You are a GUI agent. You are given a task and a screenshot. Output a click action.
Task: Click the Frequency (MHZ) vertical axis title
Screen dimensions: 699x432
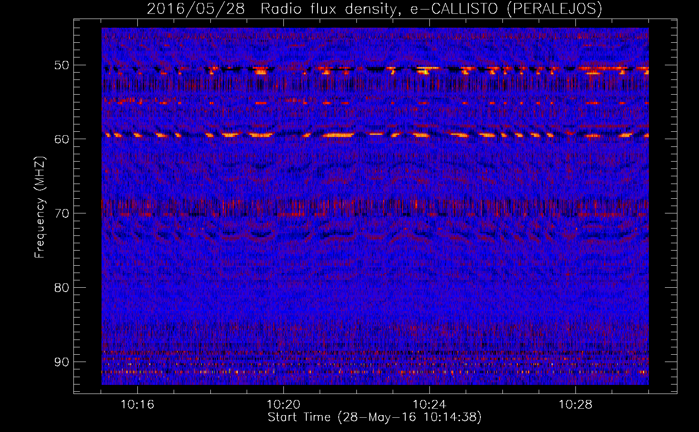click(40, 207)
